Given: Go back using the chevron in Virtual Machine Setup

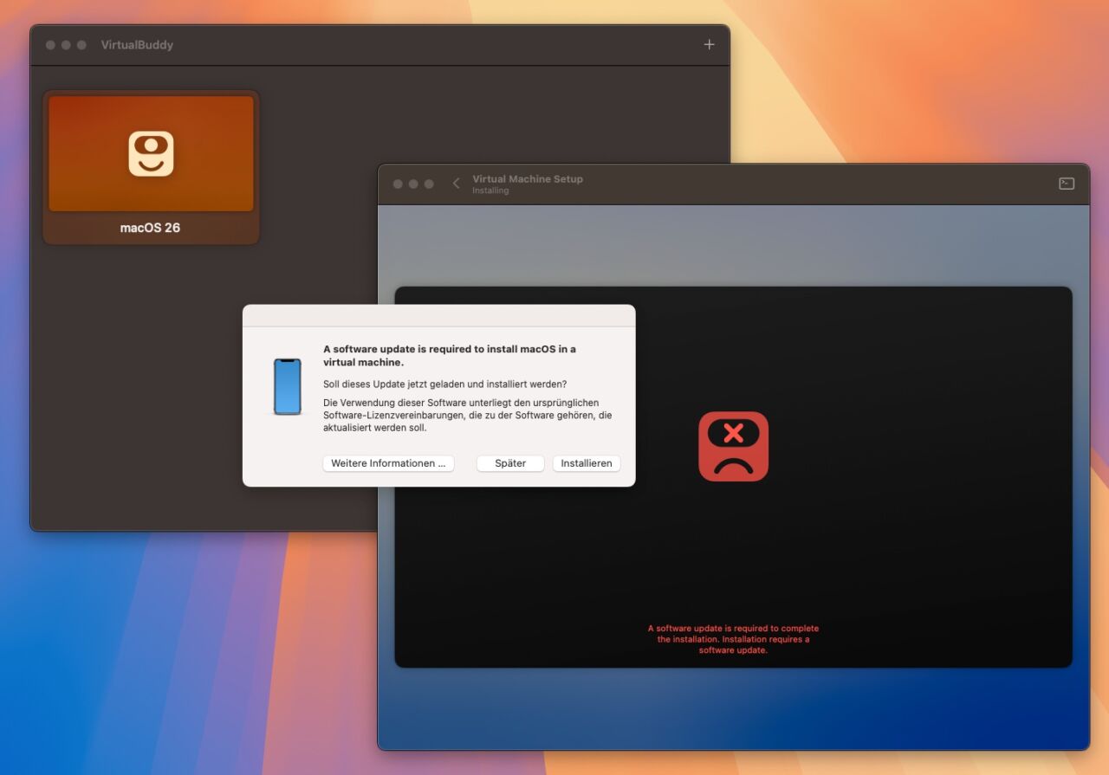Looking at the screenshot, I should click(457, 184).
